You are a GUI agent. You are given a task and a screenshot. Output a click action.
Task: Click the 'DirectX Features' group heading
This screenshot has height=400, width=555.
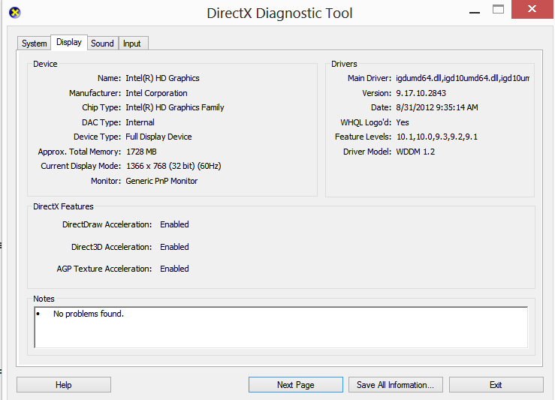tap(63, 206)
